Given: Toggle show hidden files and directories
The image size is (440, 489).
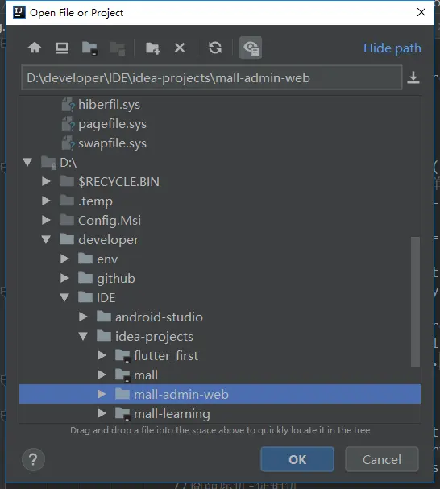Looking at the screenshot, I should 251,48.
